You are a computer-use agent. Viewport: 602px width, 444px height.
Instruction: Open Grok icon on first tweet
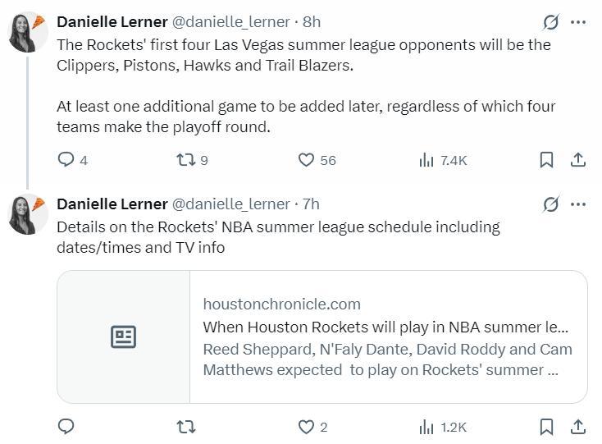(x=551, y=22)
